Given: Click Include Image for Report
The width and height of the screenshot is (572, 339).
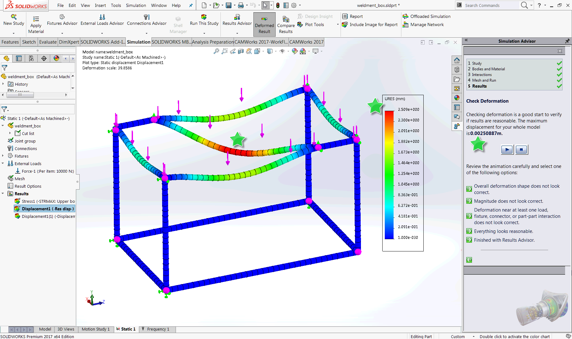Looking at the screenshot, I should [x=370, y=24].
